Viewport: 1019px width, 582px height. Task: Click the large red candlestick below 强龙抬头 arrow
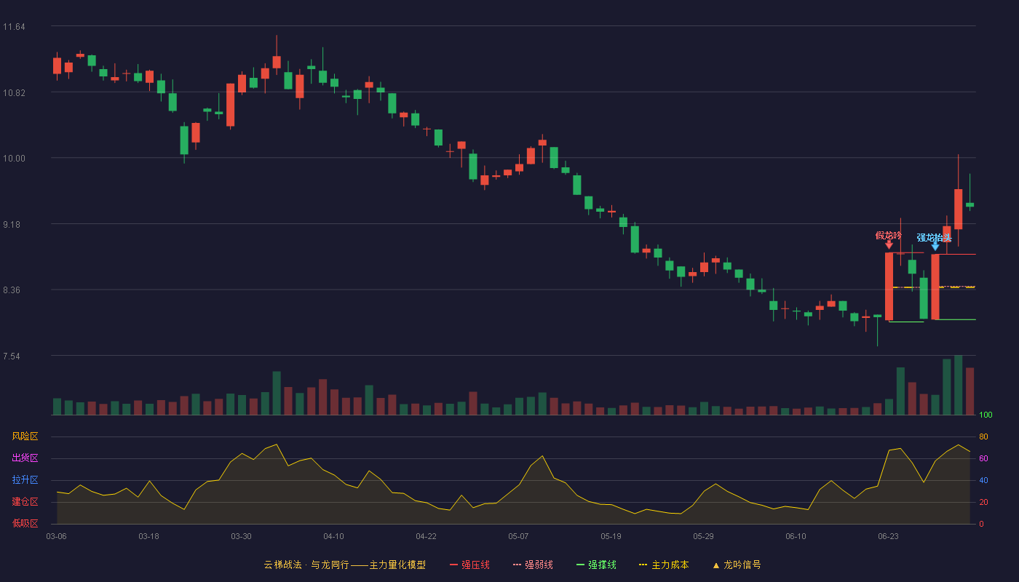(935, 287)
